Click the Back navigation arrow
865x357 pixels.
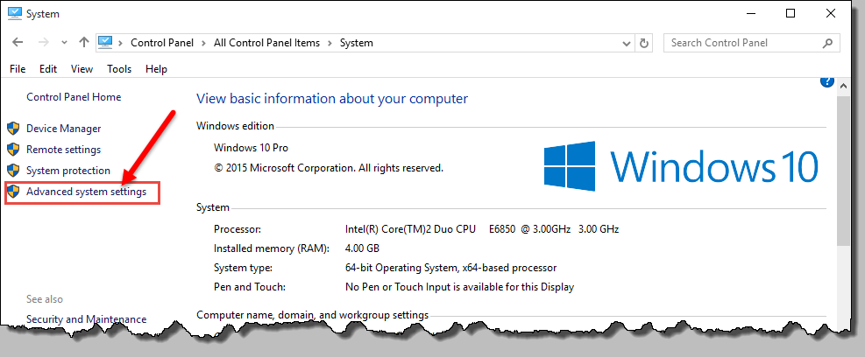[18, 42]
